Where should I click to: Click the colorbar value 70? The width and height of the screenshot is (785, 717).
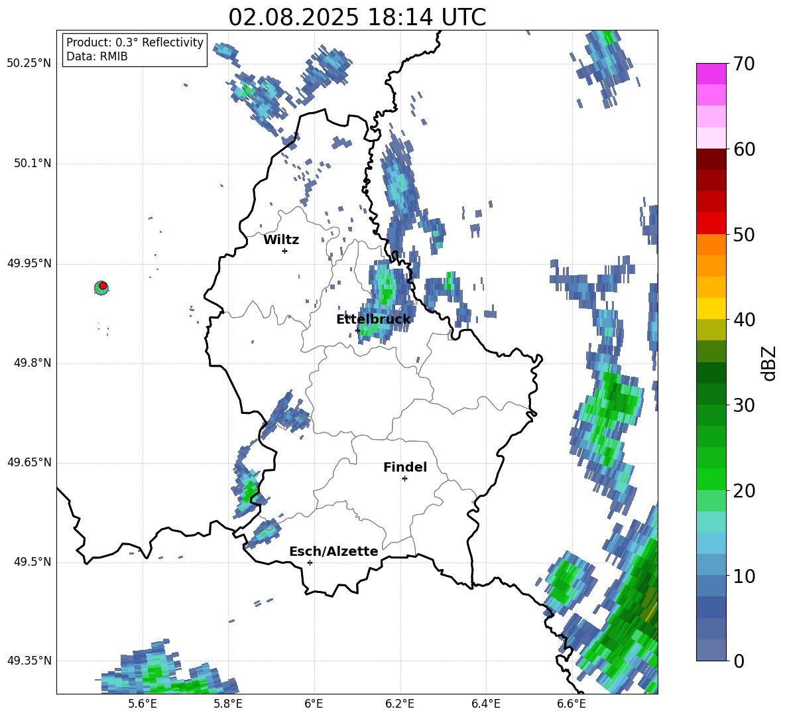tap(744, 64)
